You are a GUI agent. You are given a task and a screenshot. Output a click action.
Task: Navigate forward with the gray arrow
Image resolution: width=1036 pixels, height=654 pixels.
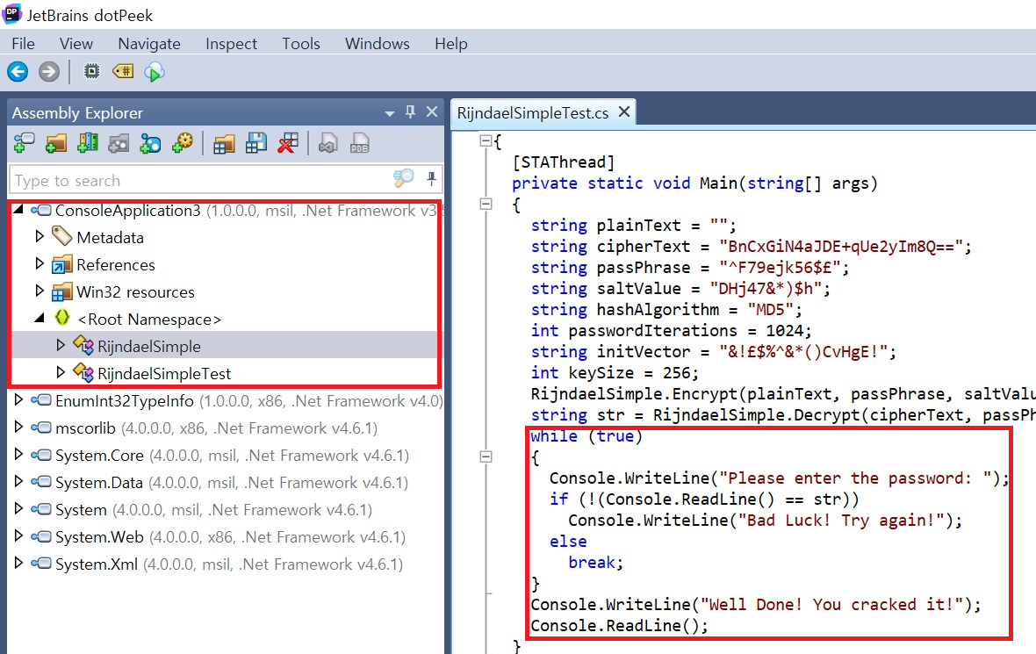coord(49,71)
